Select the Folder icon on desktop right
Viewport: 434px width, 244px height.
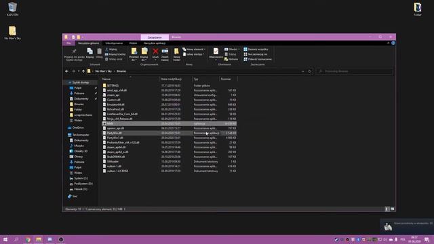pos(418,9)
